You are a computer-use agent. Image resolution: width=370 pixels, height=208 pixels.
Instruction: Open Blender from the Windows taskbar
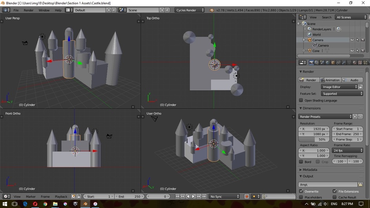point(85,204)
